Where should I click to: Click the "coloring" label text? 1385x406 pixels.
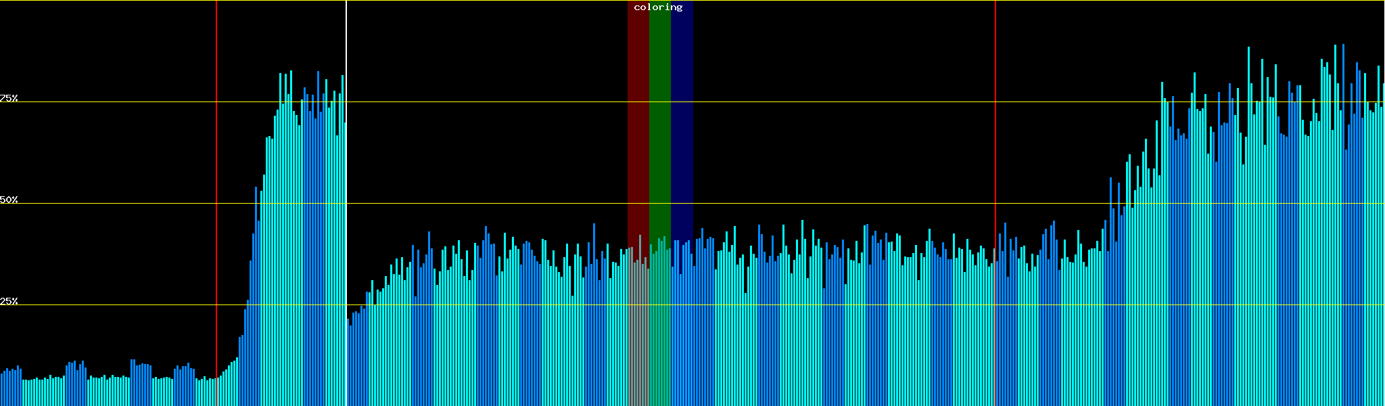point(658,7)
